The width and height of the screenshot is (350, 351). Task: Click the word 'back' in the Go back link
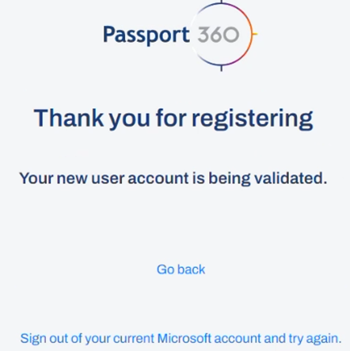tap(192, 270)
